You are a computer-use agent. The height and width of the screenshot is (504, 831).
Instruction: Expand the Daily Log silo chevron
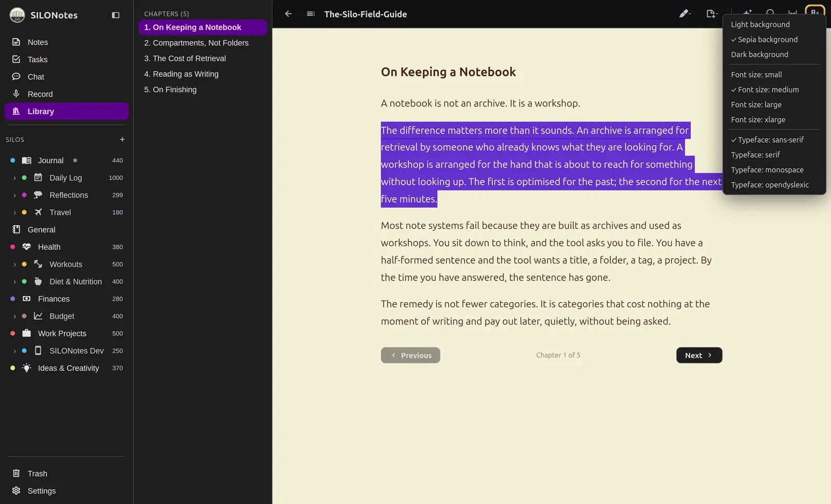click(15, 178)
